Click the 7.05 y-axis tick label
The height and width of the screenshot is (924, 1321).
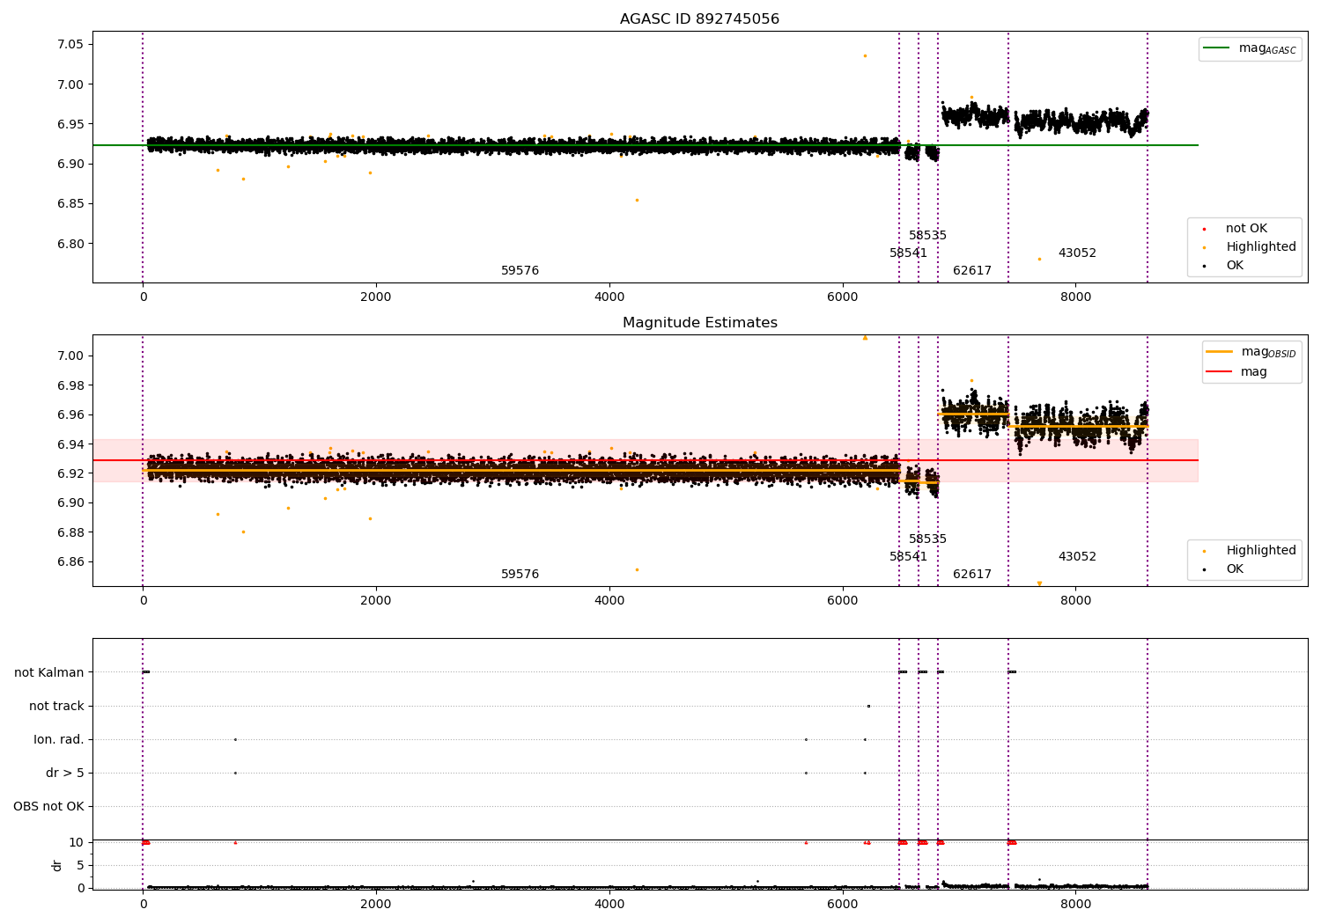click(x=70, y=45)
